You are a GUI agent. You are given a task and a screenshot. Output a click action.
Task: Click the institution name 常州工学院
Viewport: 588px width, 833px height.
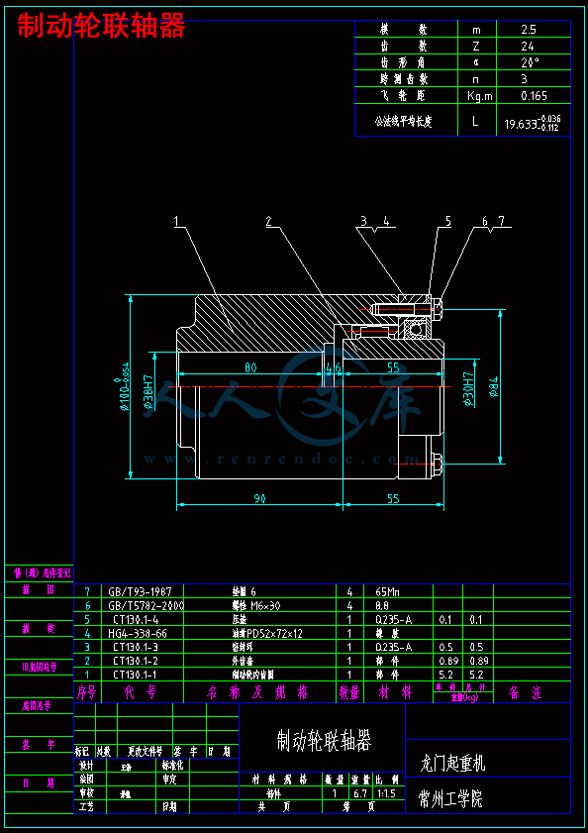click(x=451, y=798)
